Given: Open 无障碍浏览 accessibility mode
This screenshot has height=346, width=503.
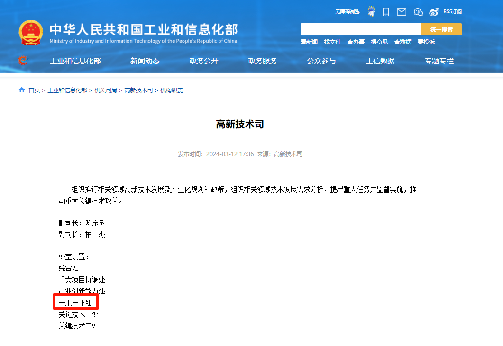Looking at the screenshot, I should [x=348, y=11].
